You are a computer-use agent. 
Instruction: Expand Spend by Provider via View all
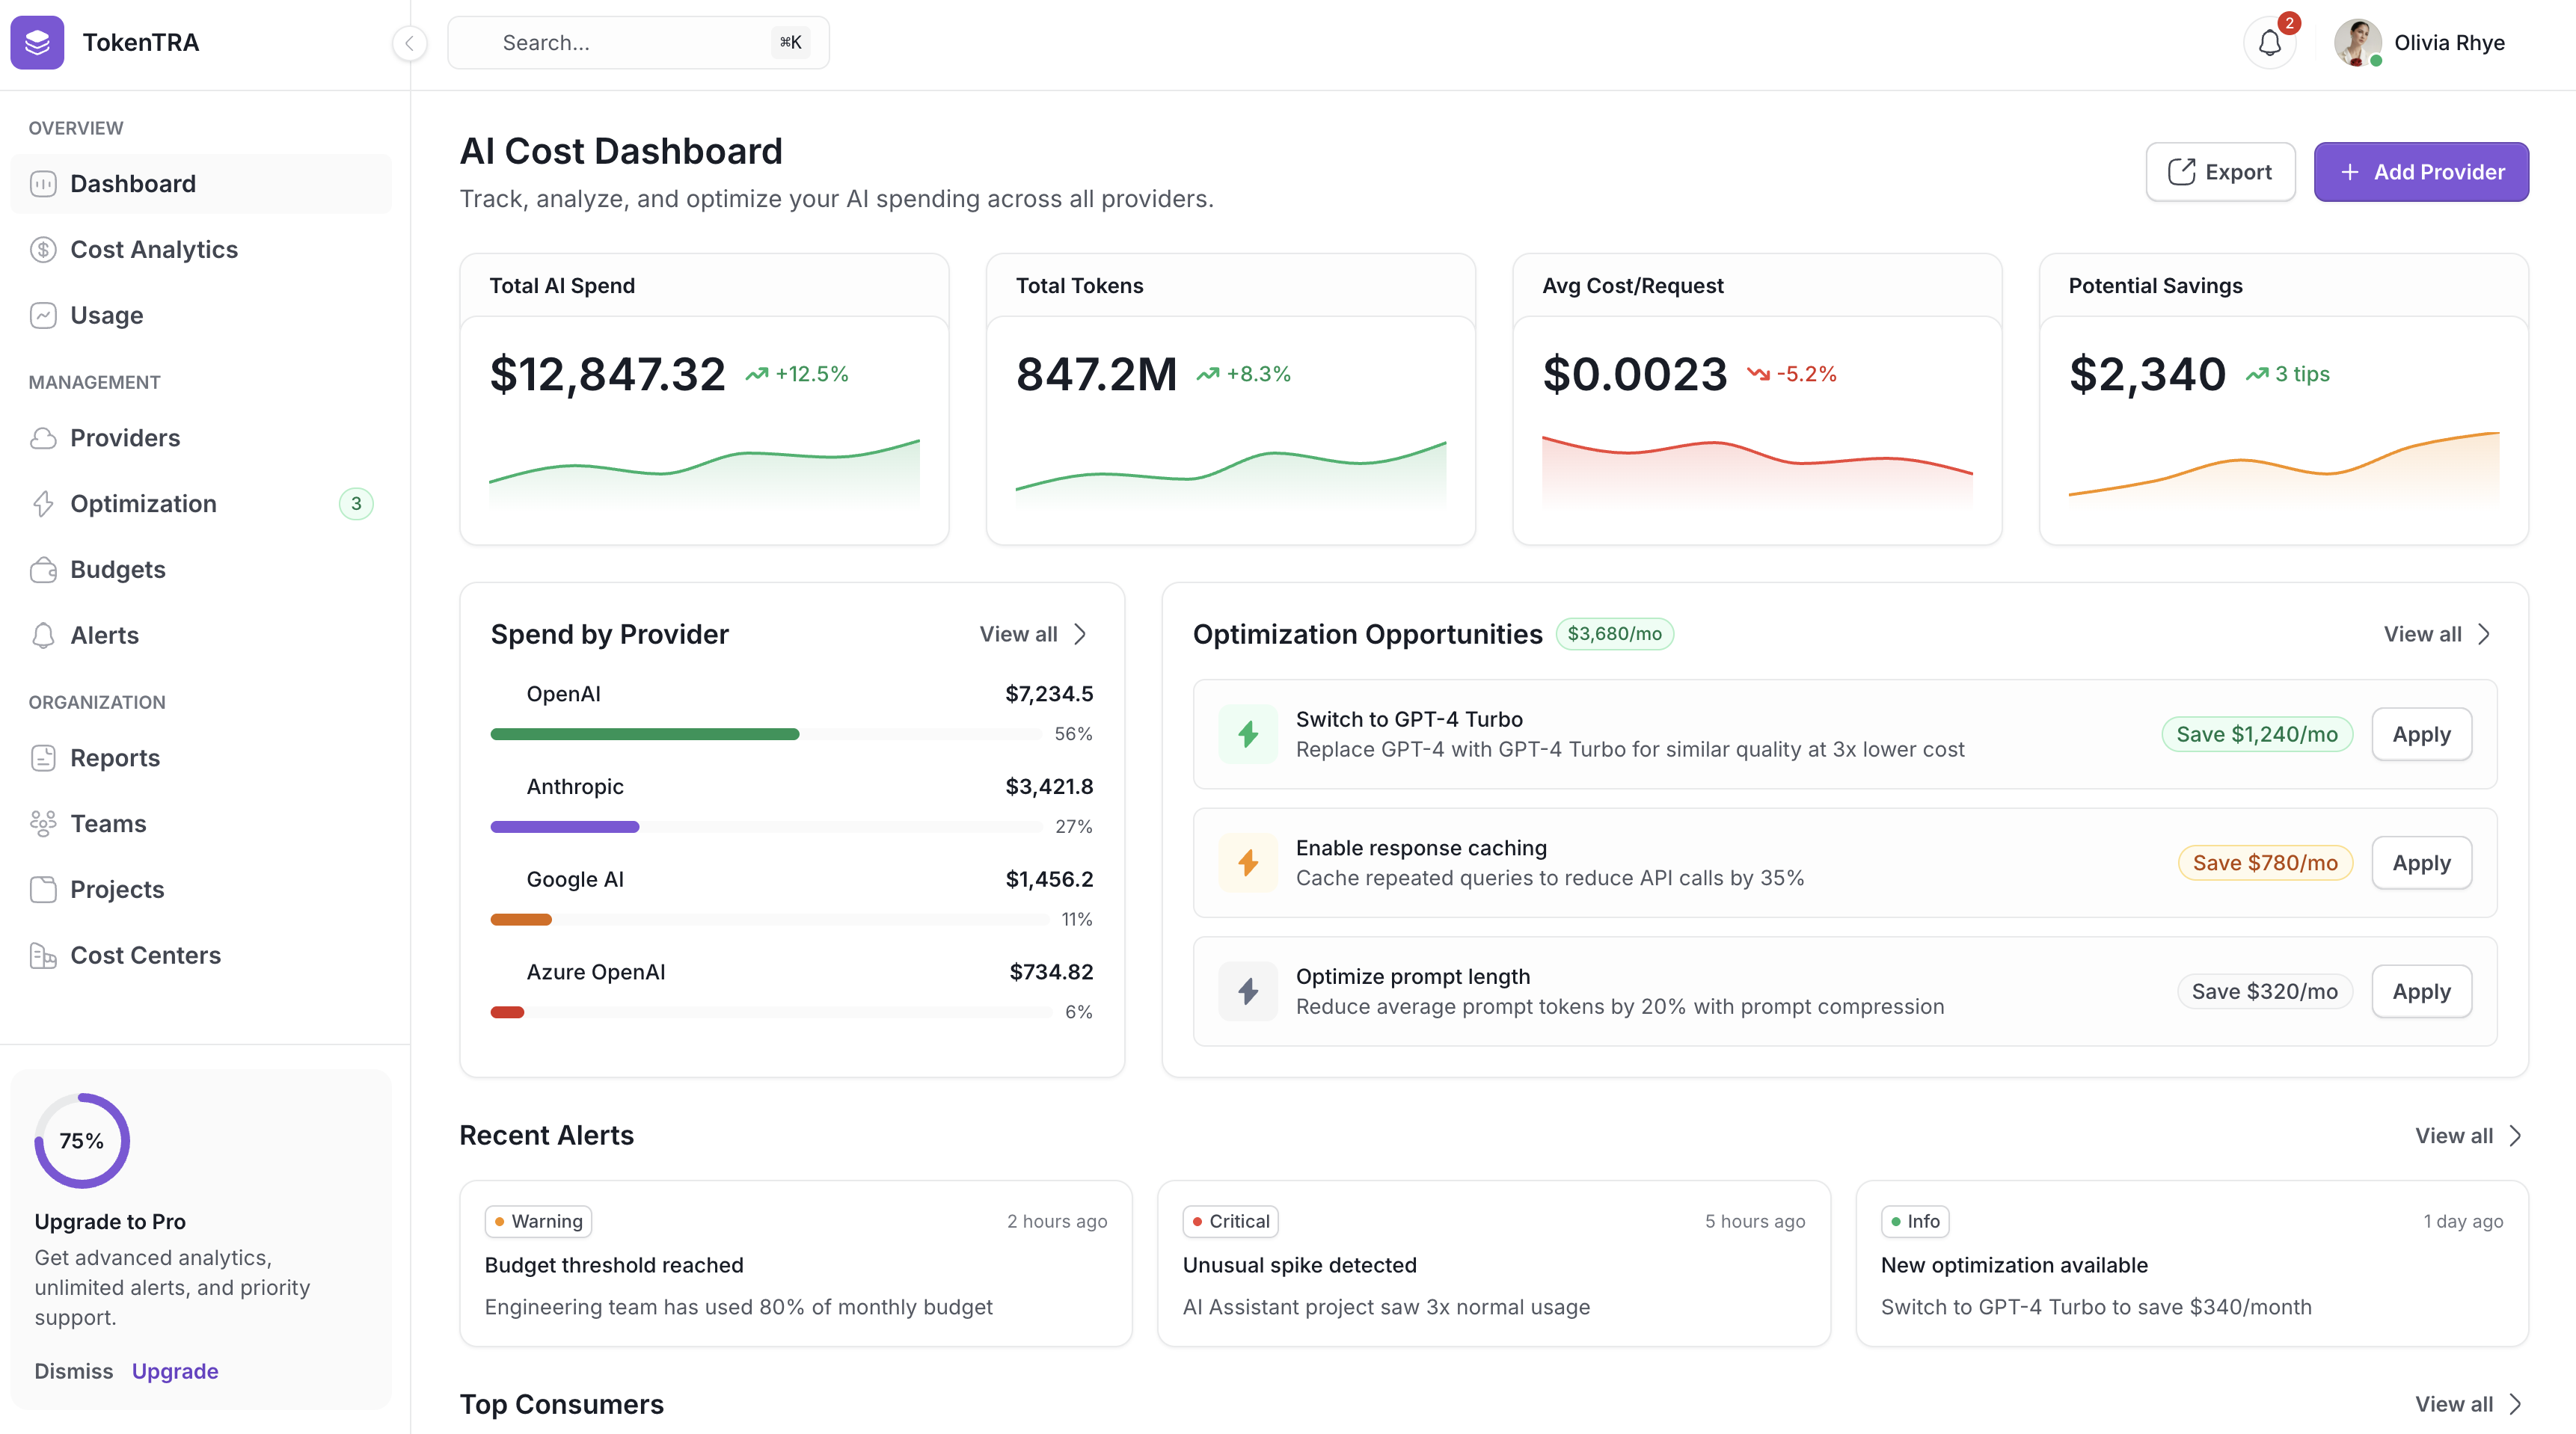click(x=1033, y=635)
